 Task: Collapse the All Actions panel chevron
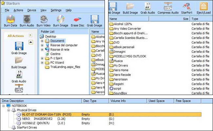(30, 35)
